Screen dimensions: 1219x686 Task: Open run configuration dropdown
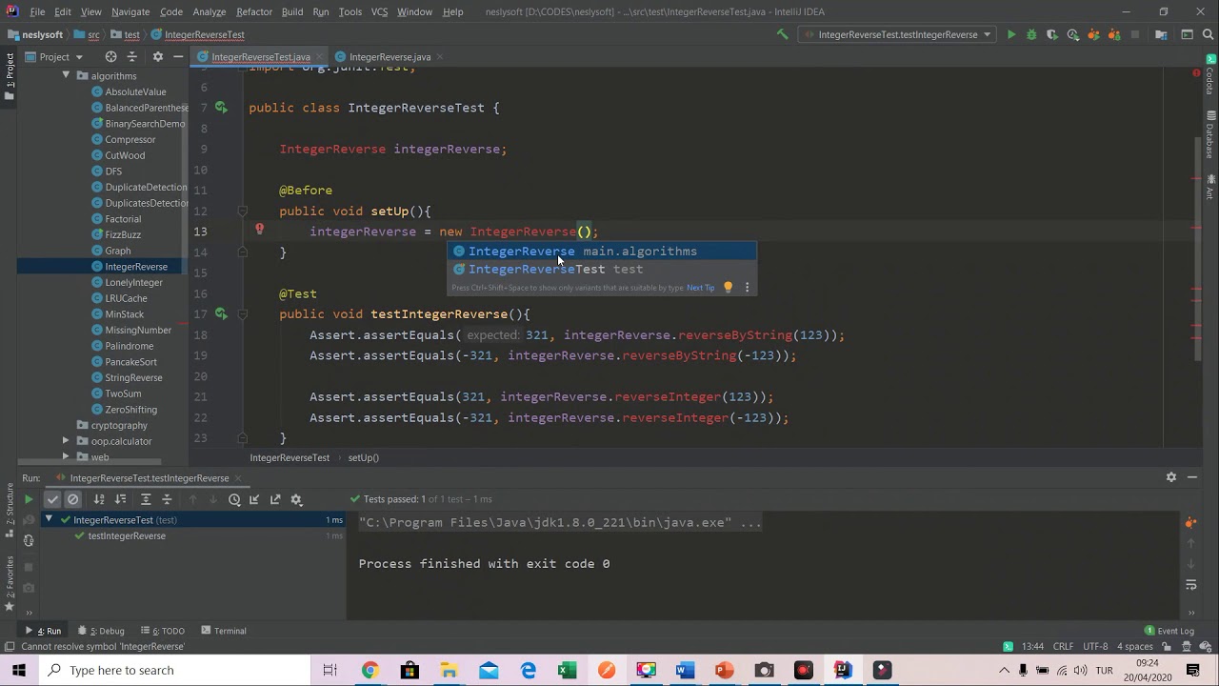(898, 34)
